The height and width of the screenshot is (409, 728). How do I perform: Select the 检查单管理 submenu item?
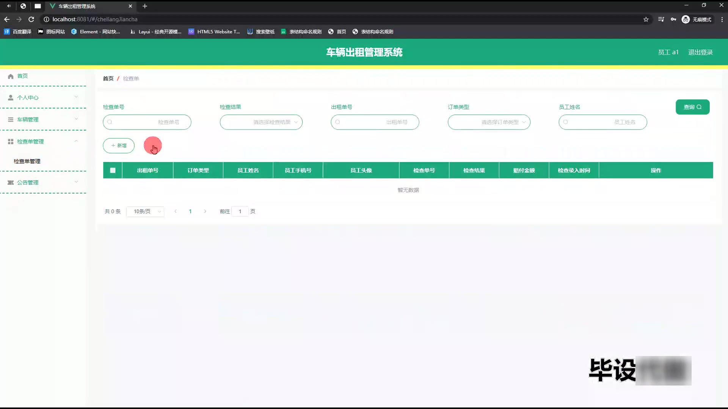pyautogui.click(x=27, y=161)
